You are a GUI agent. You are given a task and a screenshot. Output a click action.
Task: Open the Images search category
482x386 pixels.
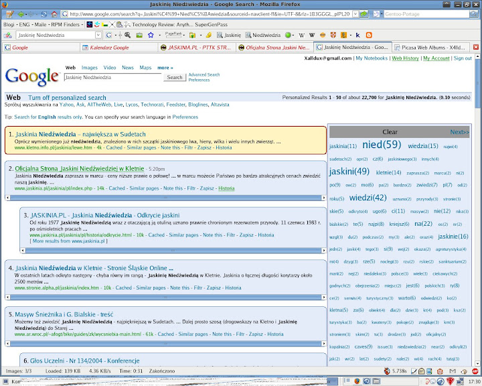[x=90, y=68]
